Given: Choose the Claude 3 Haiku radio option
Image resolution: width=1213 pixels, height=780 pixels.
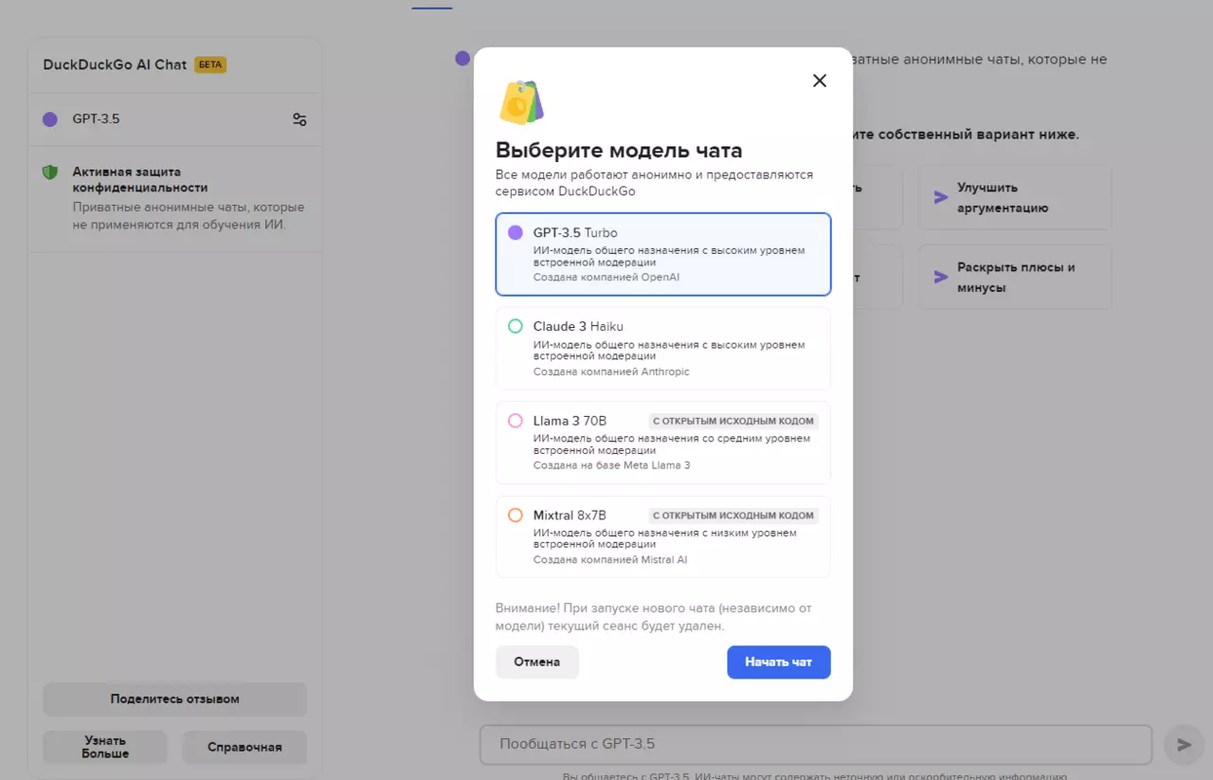Looking at the screenshot, I should point(516,326).
